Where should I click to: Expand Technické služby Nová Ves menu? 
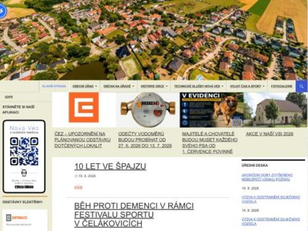(x=199, y=86)
